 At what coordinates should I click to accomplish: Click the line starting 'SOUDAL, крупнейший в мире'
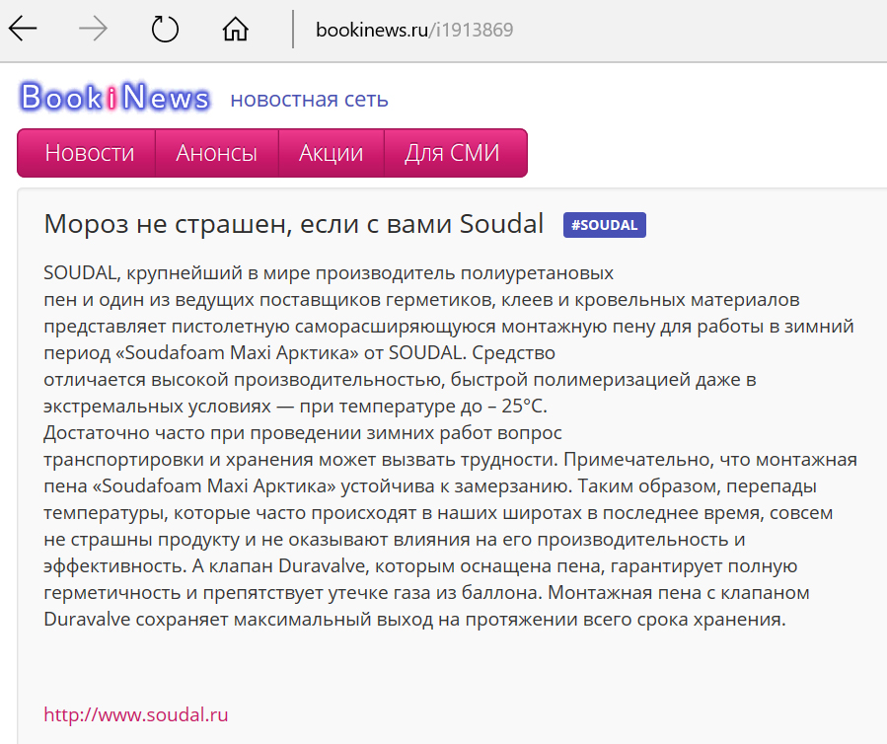pos(329,272)
